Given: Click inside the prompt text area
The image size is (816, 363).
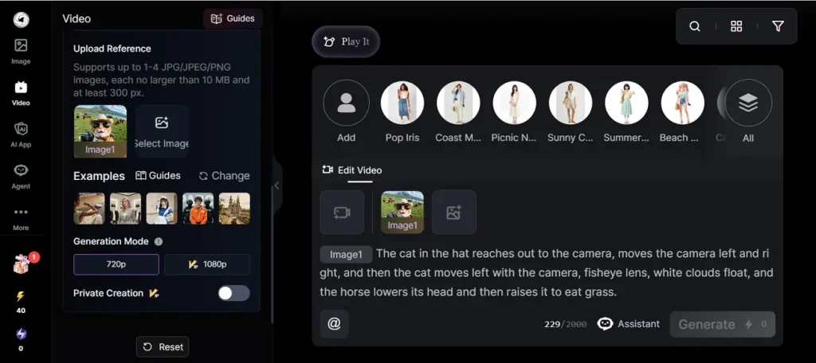Looking at the screenshot, I should point(545,272).
